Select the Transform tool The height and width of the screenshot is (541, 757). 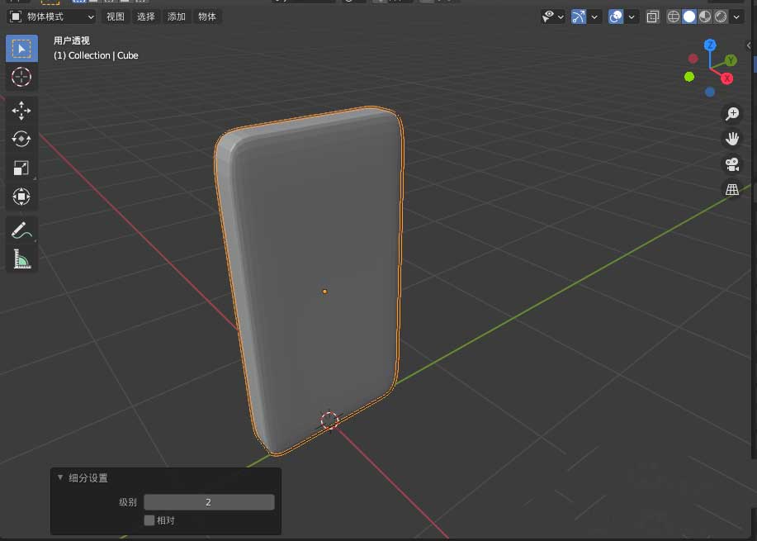tap(21, 197)
